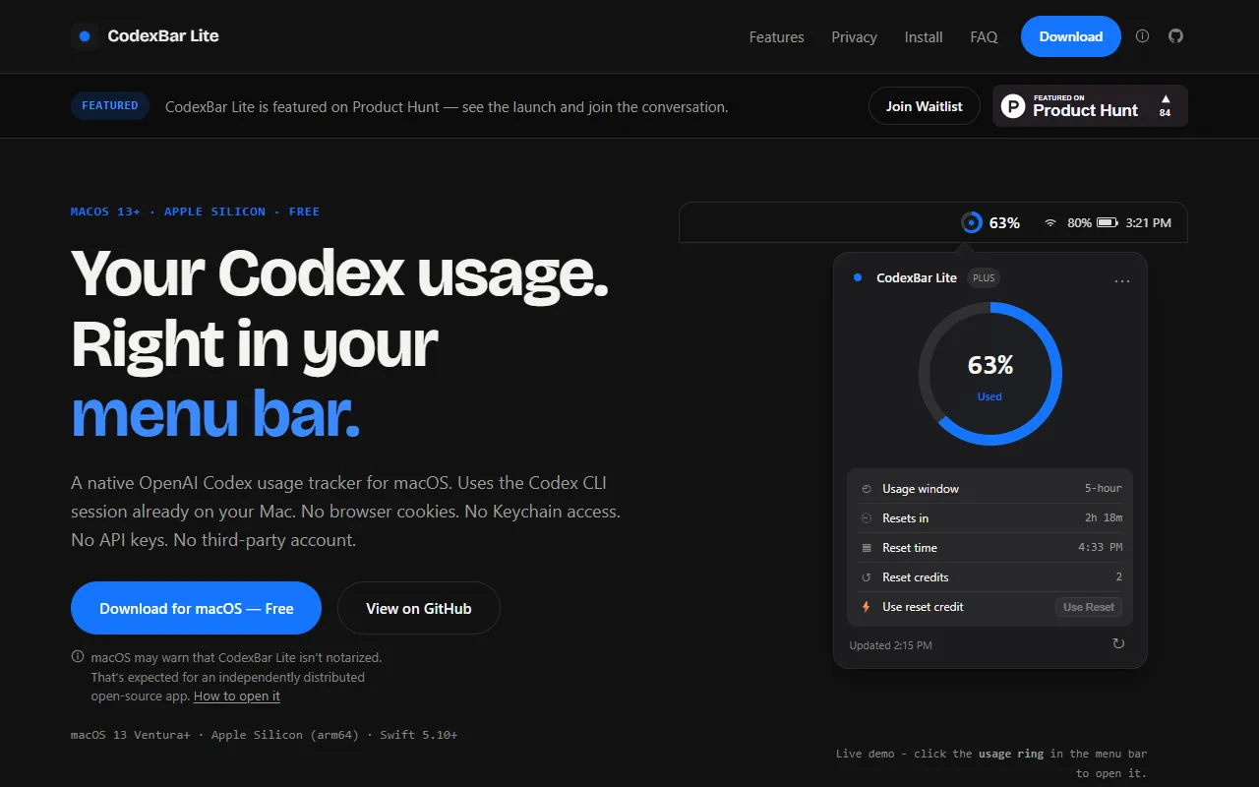Viewport: 1259px width, 787px height.
Task: Click the Reset time label
Action: [x=910, y=548]
